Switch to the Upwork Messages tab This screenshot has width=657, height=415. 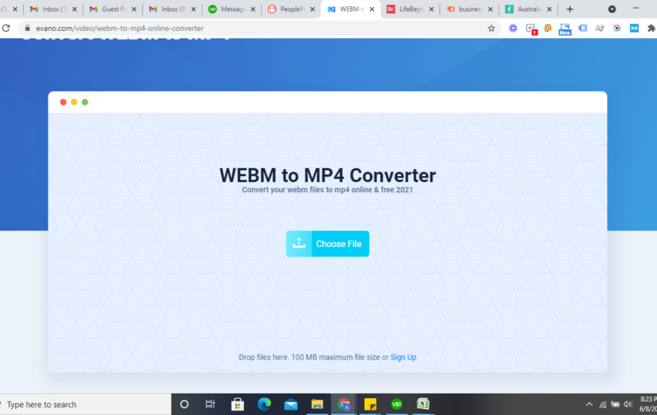click(232, 9)
